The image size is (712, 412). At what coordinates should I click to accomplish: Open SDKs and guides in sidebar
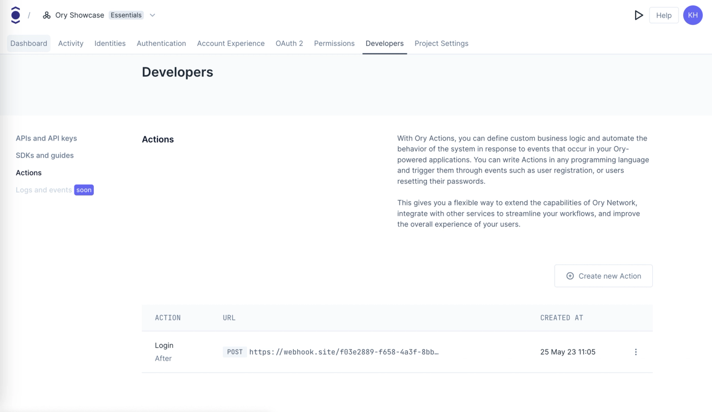[x=44, y=155]
